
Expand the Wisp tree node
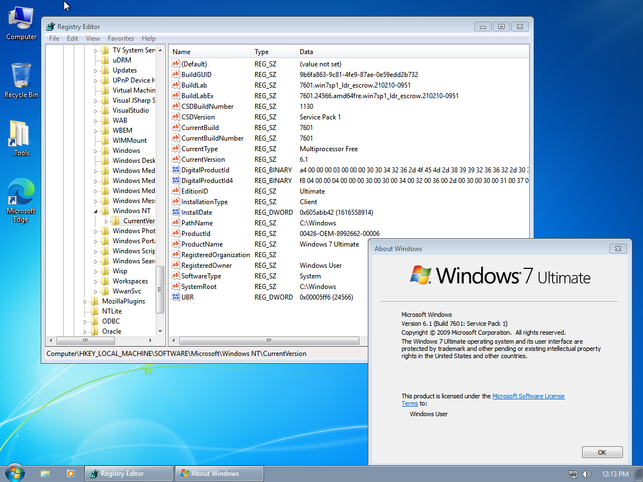pos(95,272)
